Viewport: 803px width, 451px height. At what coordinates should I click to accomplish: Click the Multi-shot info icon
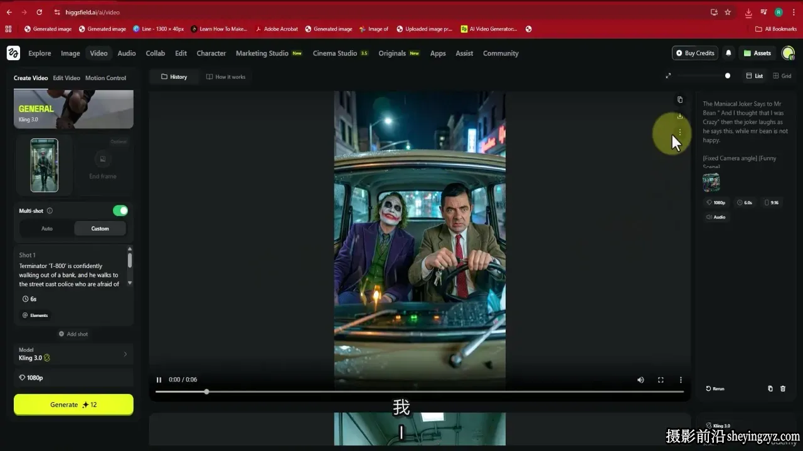(x=50, y=211)
